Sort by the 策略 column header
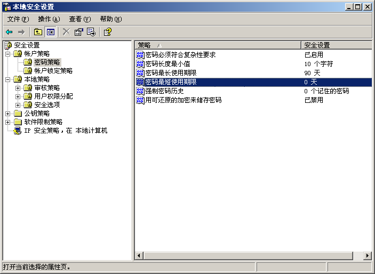 click(218, 45)
